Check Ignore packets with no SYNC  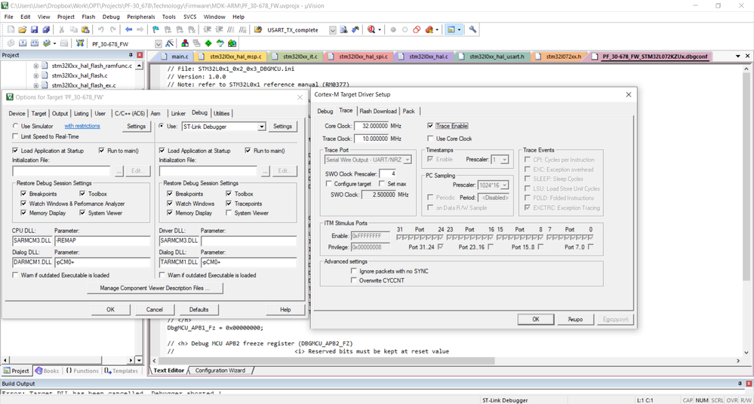pyautogui.click(x=354, y=271)
